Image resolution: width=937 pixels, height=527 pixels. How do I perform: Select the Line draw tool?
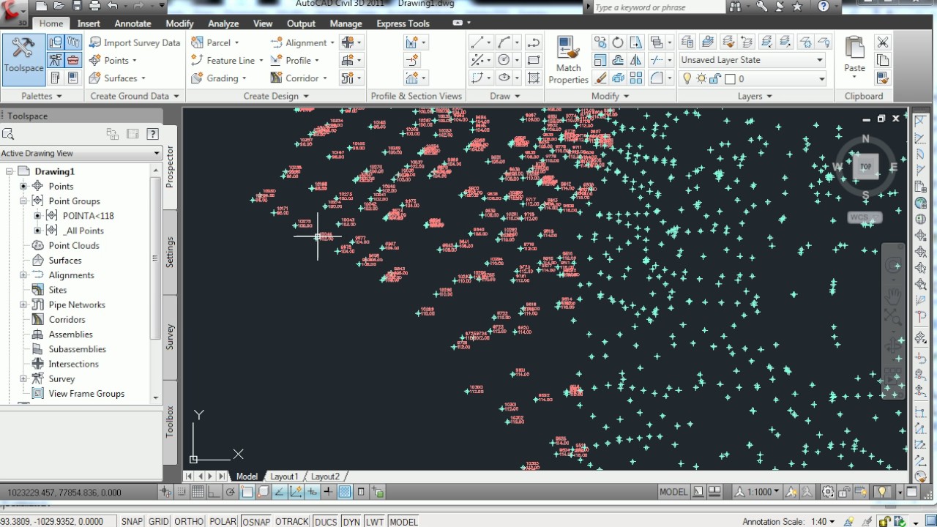point(477,42)
